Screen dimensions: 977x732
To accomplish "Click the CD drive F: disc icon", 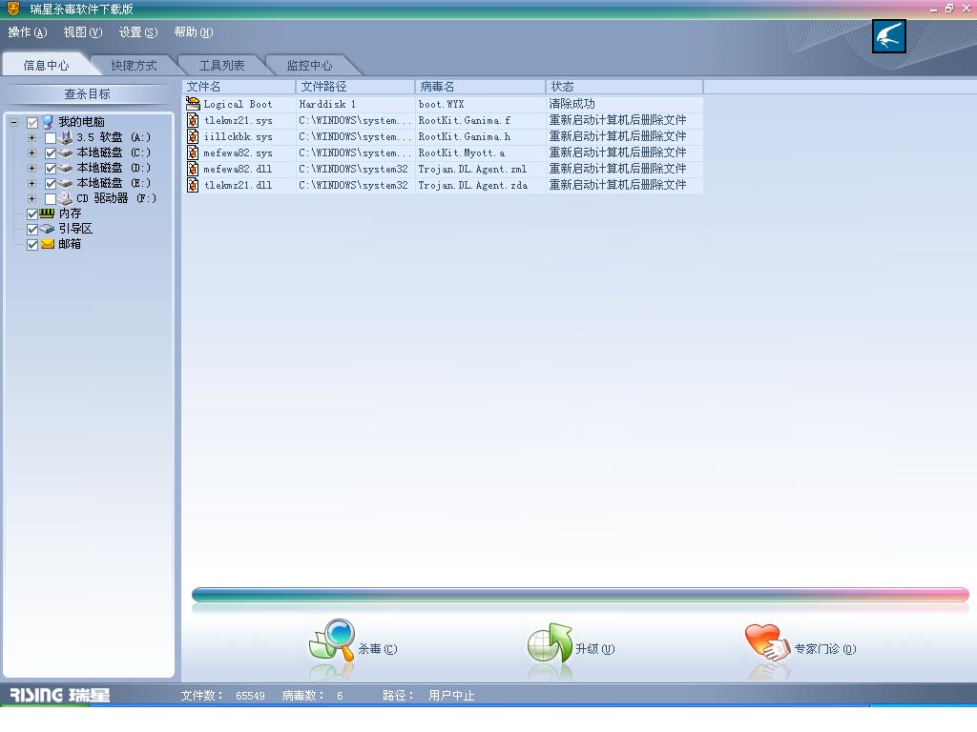I will [x=66, y=198].
